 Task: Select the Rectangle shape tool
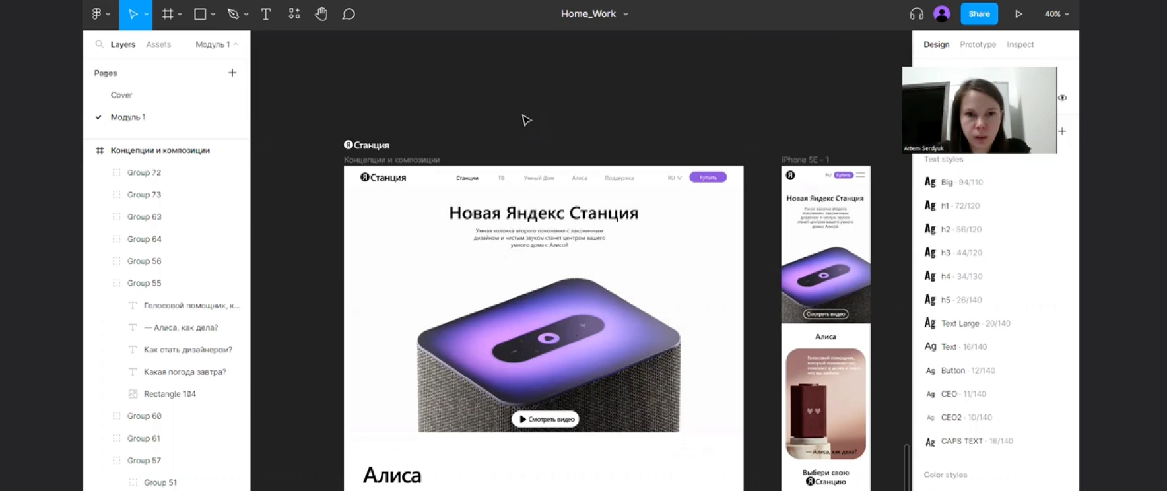click(200, 14)
